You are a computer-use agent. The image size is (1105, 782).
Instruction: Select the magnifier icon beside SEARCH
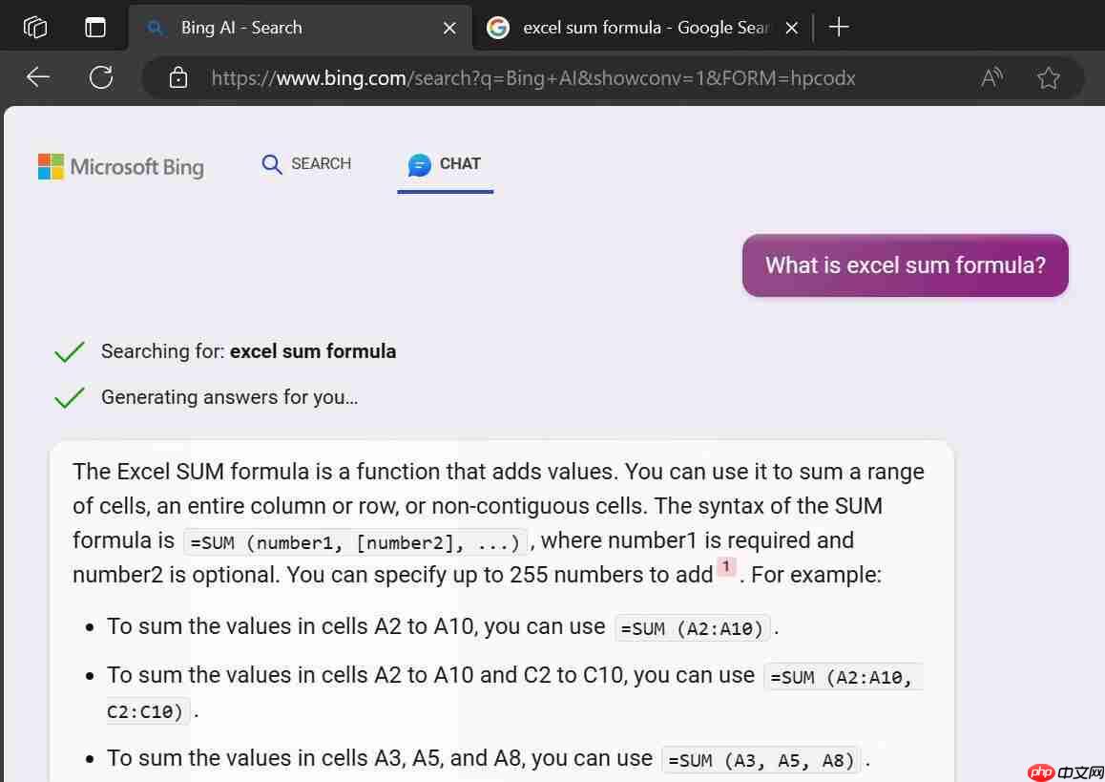point(271,164)
